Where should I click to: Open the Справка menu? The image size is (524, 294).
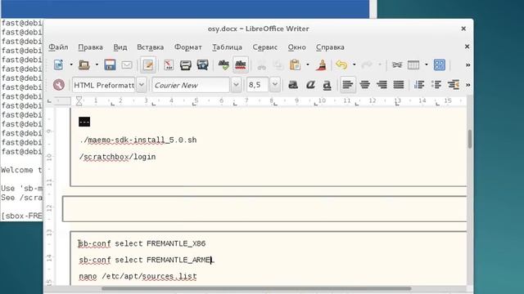click(330, 47)
